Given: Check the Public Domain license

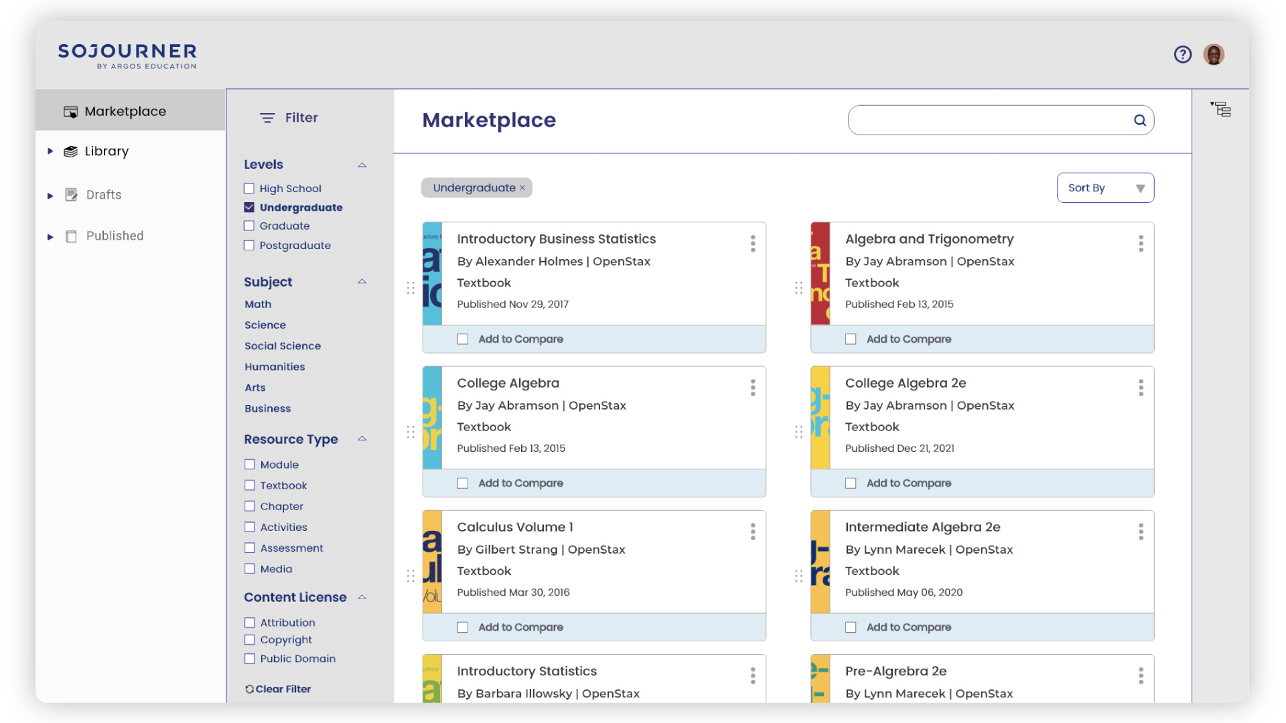Looking at the screenshot, I should 250,658.
